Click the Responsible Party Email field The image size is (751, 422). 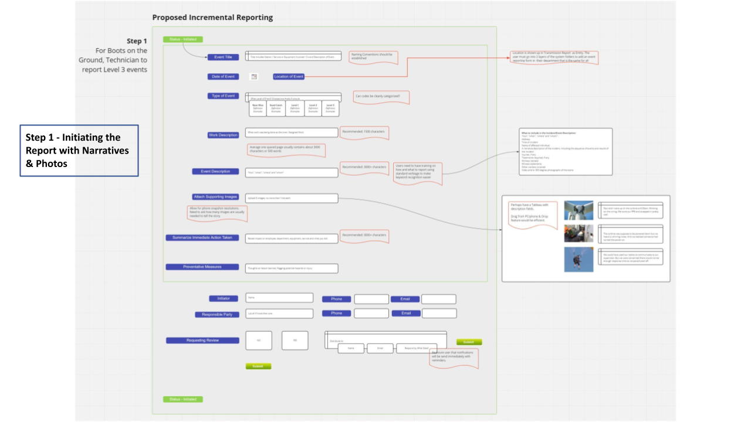pos(438,314)
